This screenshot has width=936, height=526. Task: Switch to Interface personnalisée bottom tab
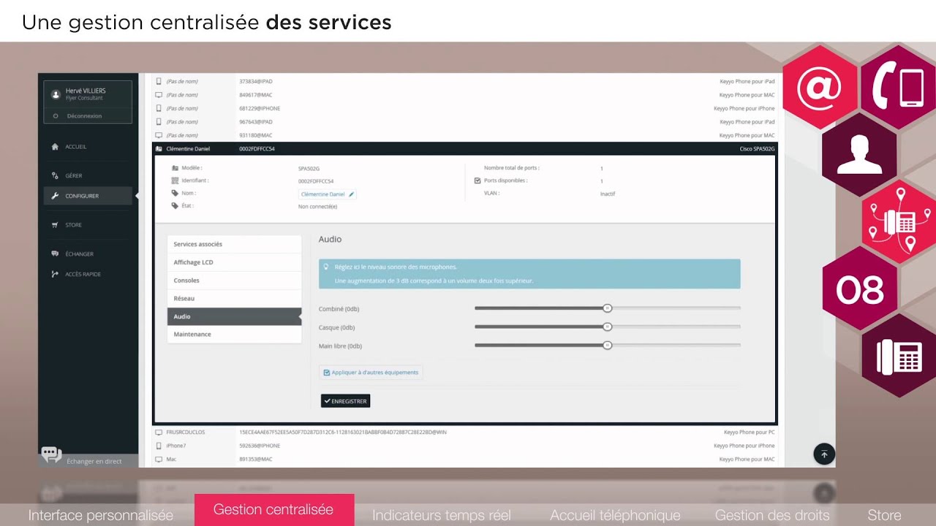101,515
